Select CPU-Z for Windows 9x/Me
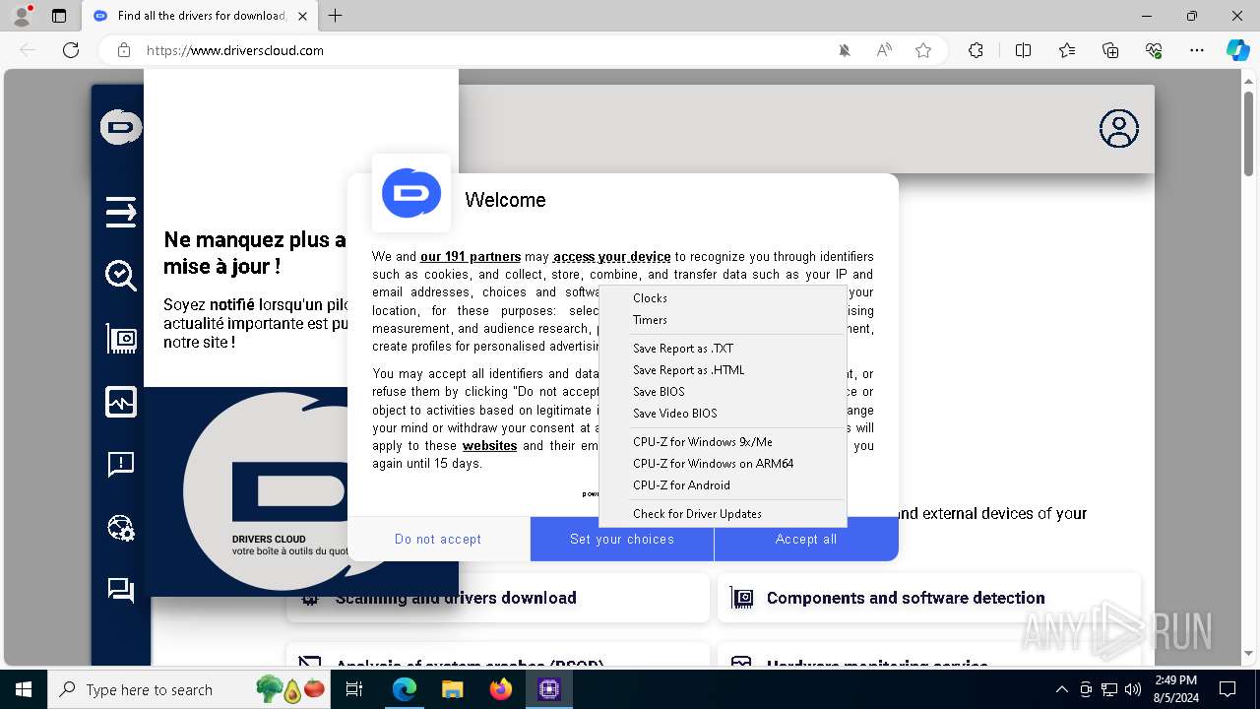 (x=723, y=442)
